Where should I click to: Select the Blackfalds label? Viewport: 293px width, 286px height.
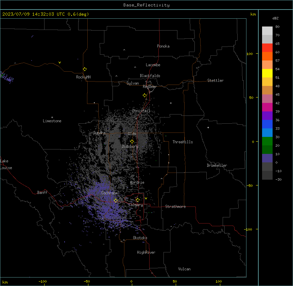tap(150, 76)
